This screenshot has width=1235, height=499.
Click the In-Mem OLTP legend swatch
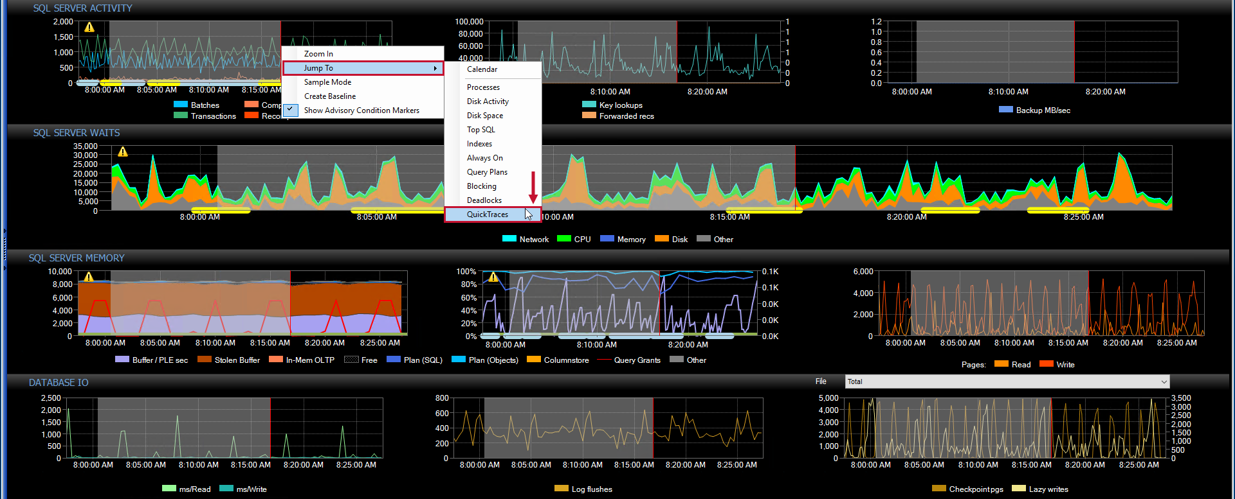pyautogui.click(x=276, y=360)
